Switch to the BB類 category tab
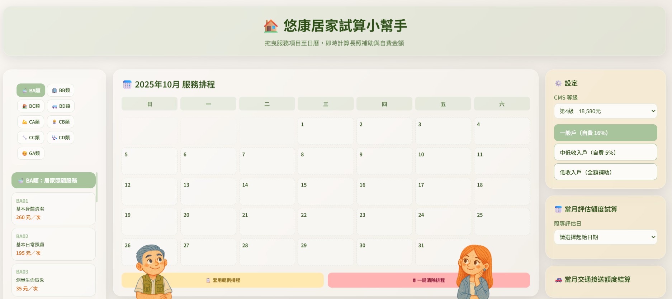This screenshot has width=672, height=299. click(x=61, y=90)
